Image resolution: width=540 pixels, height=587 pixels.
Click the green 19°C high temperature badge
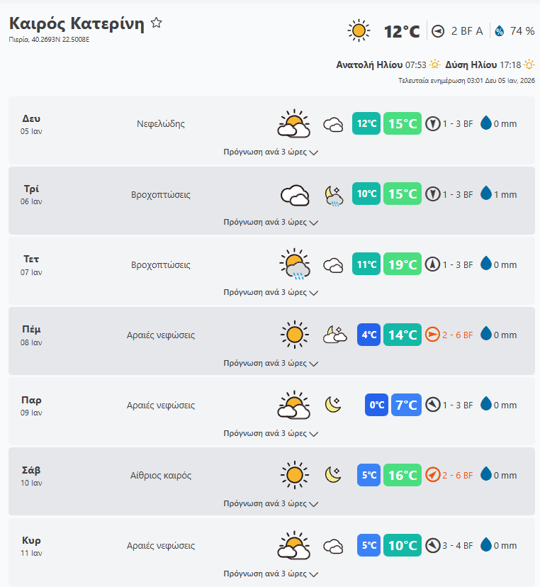click(x=403, y=265)
